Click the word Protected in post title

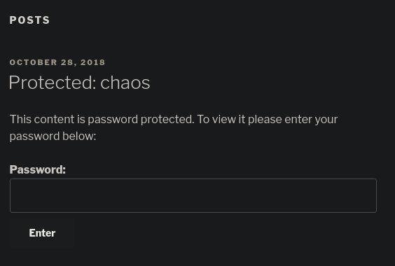(x=53, y=83)
